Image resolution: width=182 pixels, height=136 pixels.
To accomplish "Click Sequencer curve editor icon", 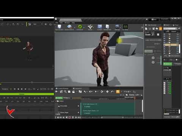I will pos(134,91).
